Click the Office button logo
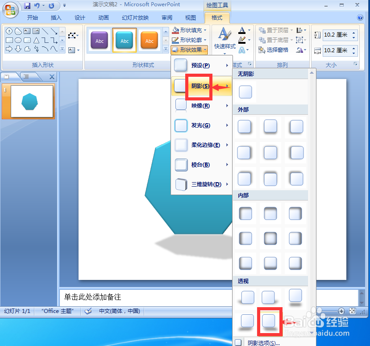 [x=10, y=10]
